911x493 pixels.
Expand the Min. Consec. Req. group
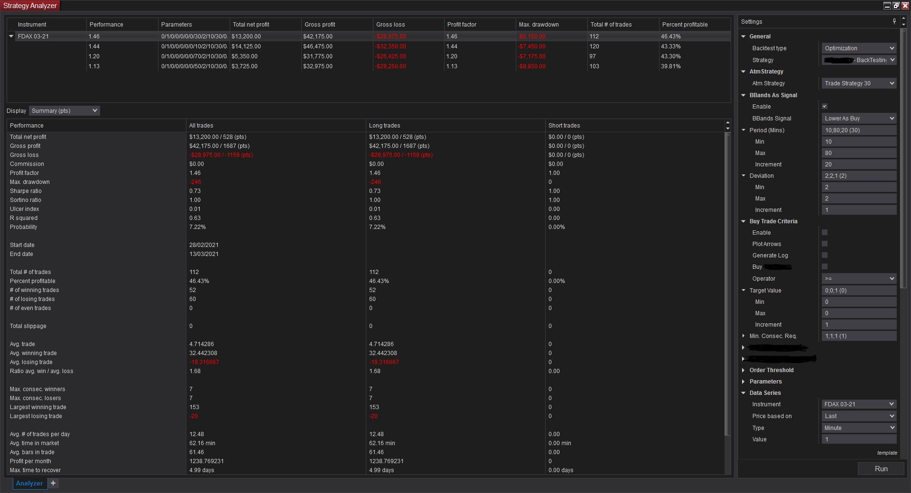[x=744, y=336]
